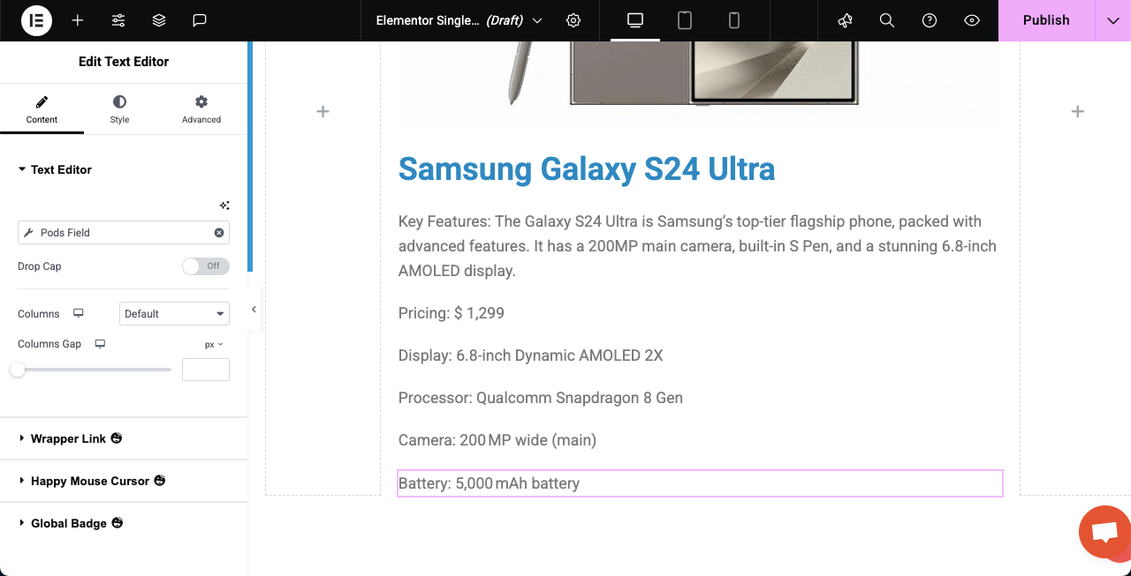Click Happy Addons icon beside Global Badge
Viewport: 1131px width, 576px height.
click(x=118, y=523)
